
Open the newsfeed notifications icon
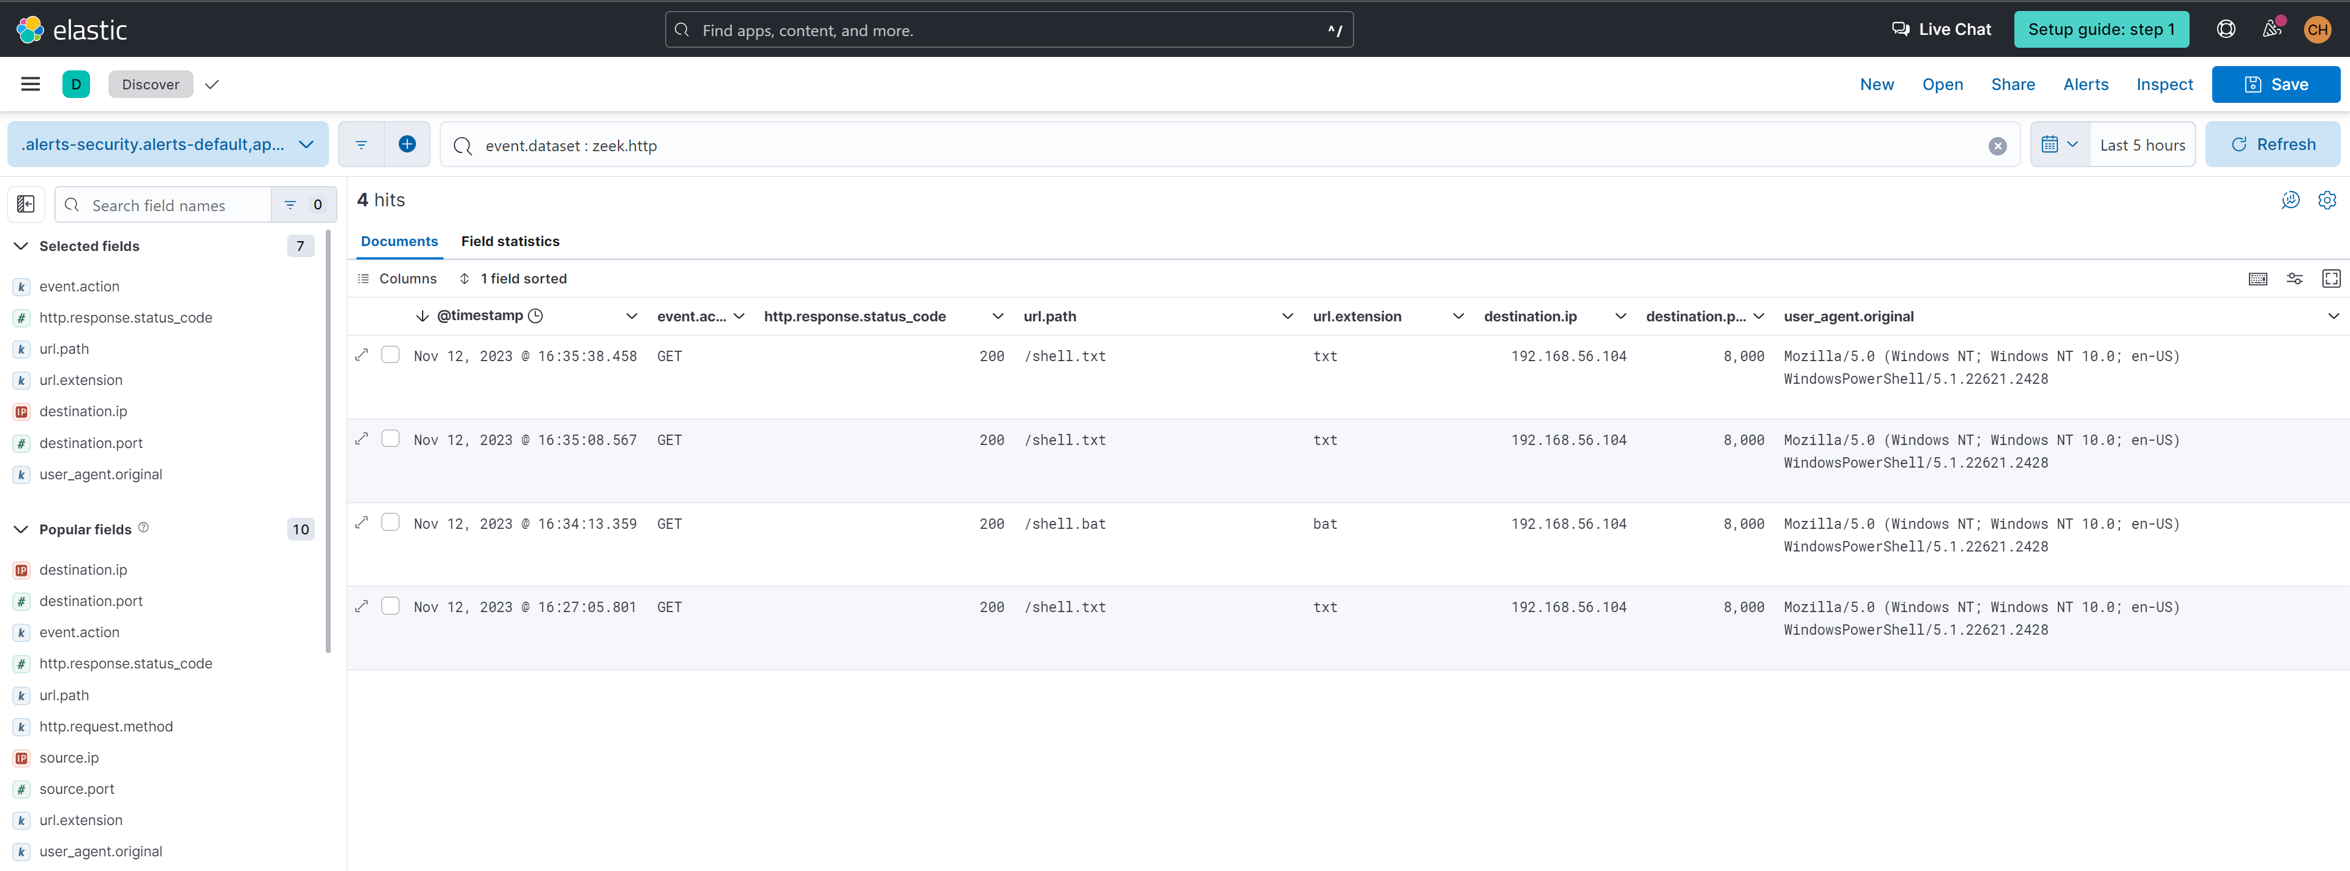click(2272, 29)
